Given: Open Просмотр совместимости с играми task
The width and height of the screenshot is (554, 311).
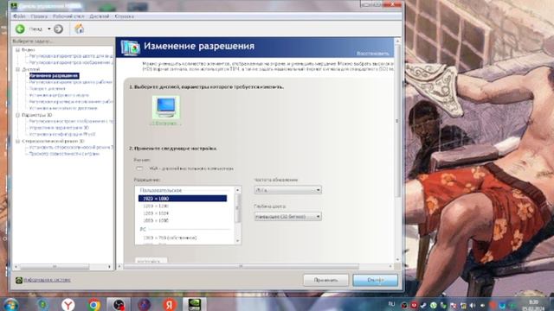Looking at the screenshot, I should coord(64,154).
